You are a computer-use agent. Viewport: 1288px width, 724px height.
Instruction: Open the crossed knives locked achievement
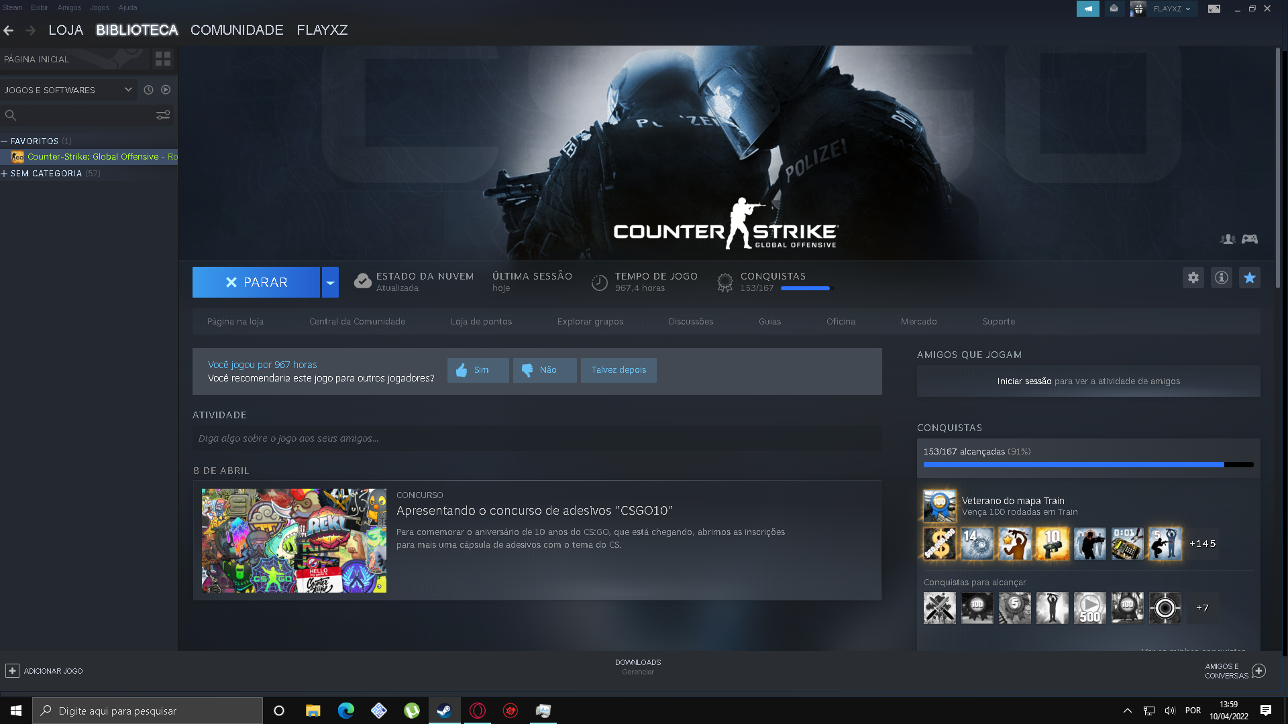939,608
